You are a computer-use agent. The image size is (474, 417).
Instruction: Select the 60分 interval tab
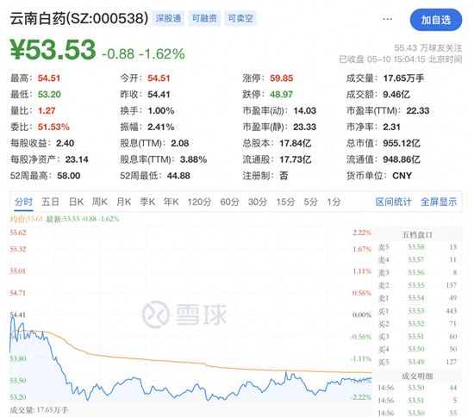(229, 202)
